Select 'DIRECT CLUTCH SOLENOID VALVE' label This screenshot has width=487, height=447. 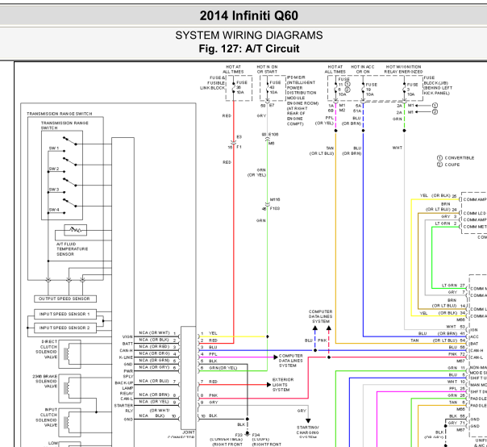click(47, 349)
